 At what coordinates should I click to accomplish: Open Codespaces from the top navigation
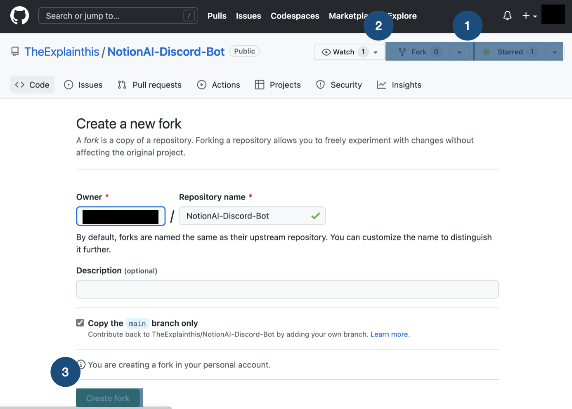tap(295, 16)
